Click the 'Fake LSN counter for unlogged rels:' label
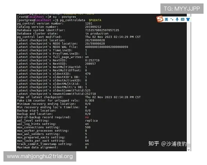The image size is (207, 165). pos(48,100)
